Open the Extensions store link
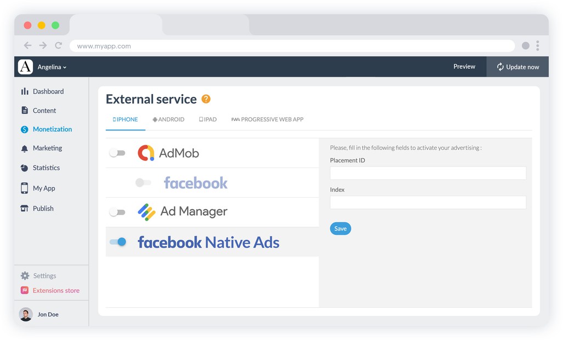The width and height of the screenshot is (563, 340). (x=56, y=290)
